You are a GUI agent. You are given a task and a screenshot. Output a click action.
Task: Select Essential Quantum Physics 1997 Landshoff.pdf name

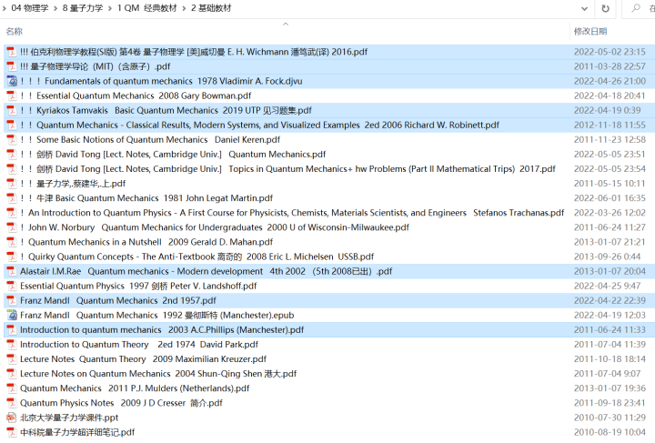point(138,286)
